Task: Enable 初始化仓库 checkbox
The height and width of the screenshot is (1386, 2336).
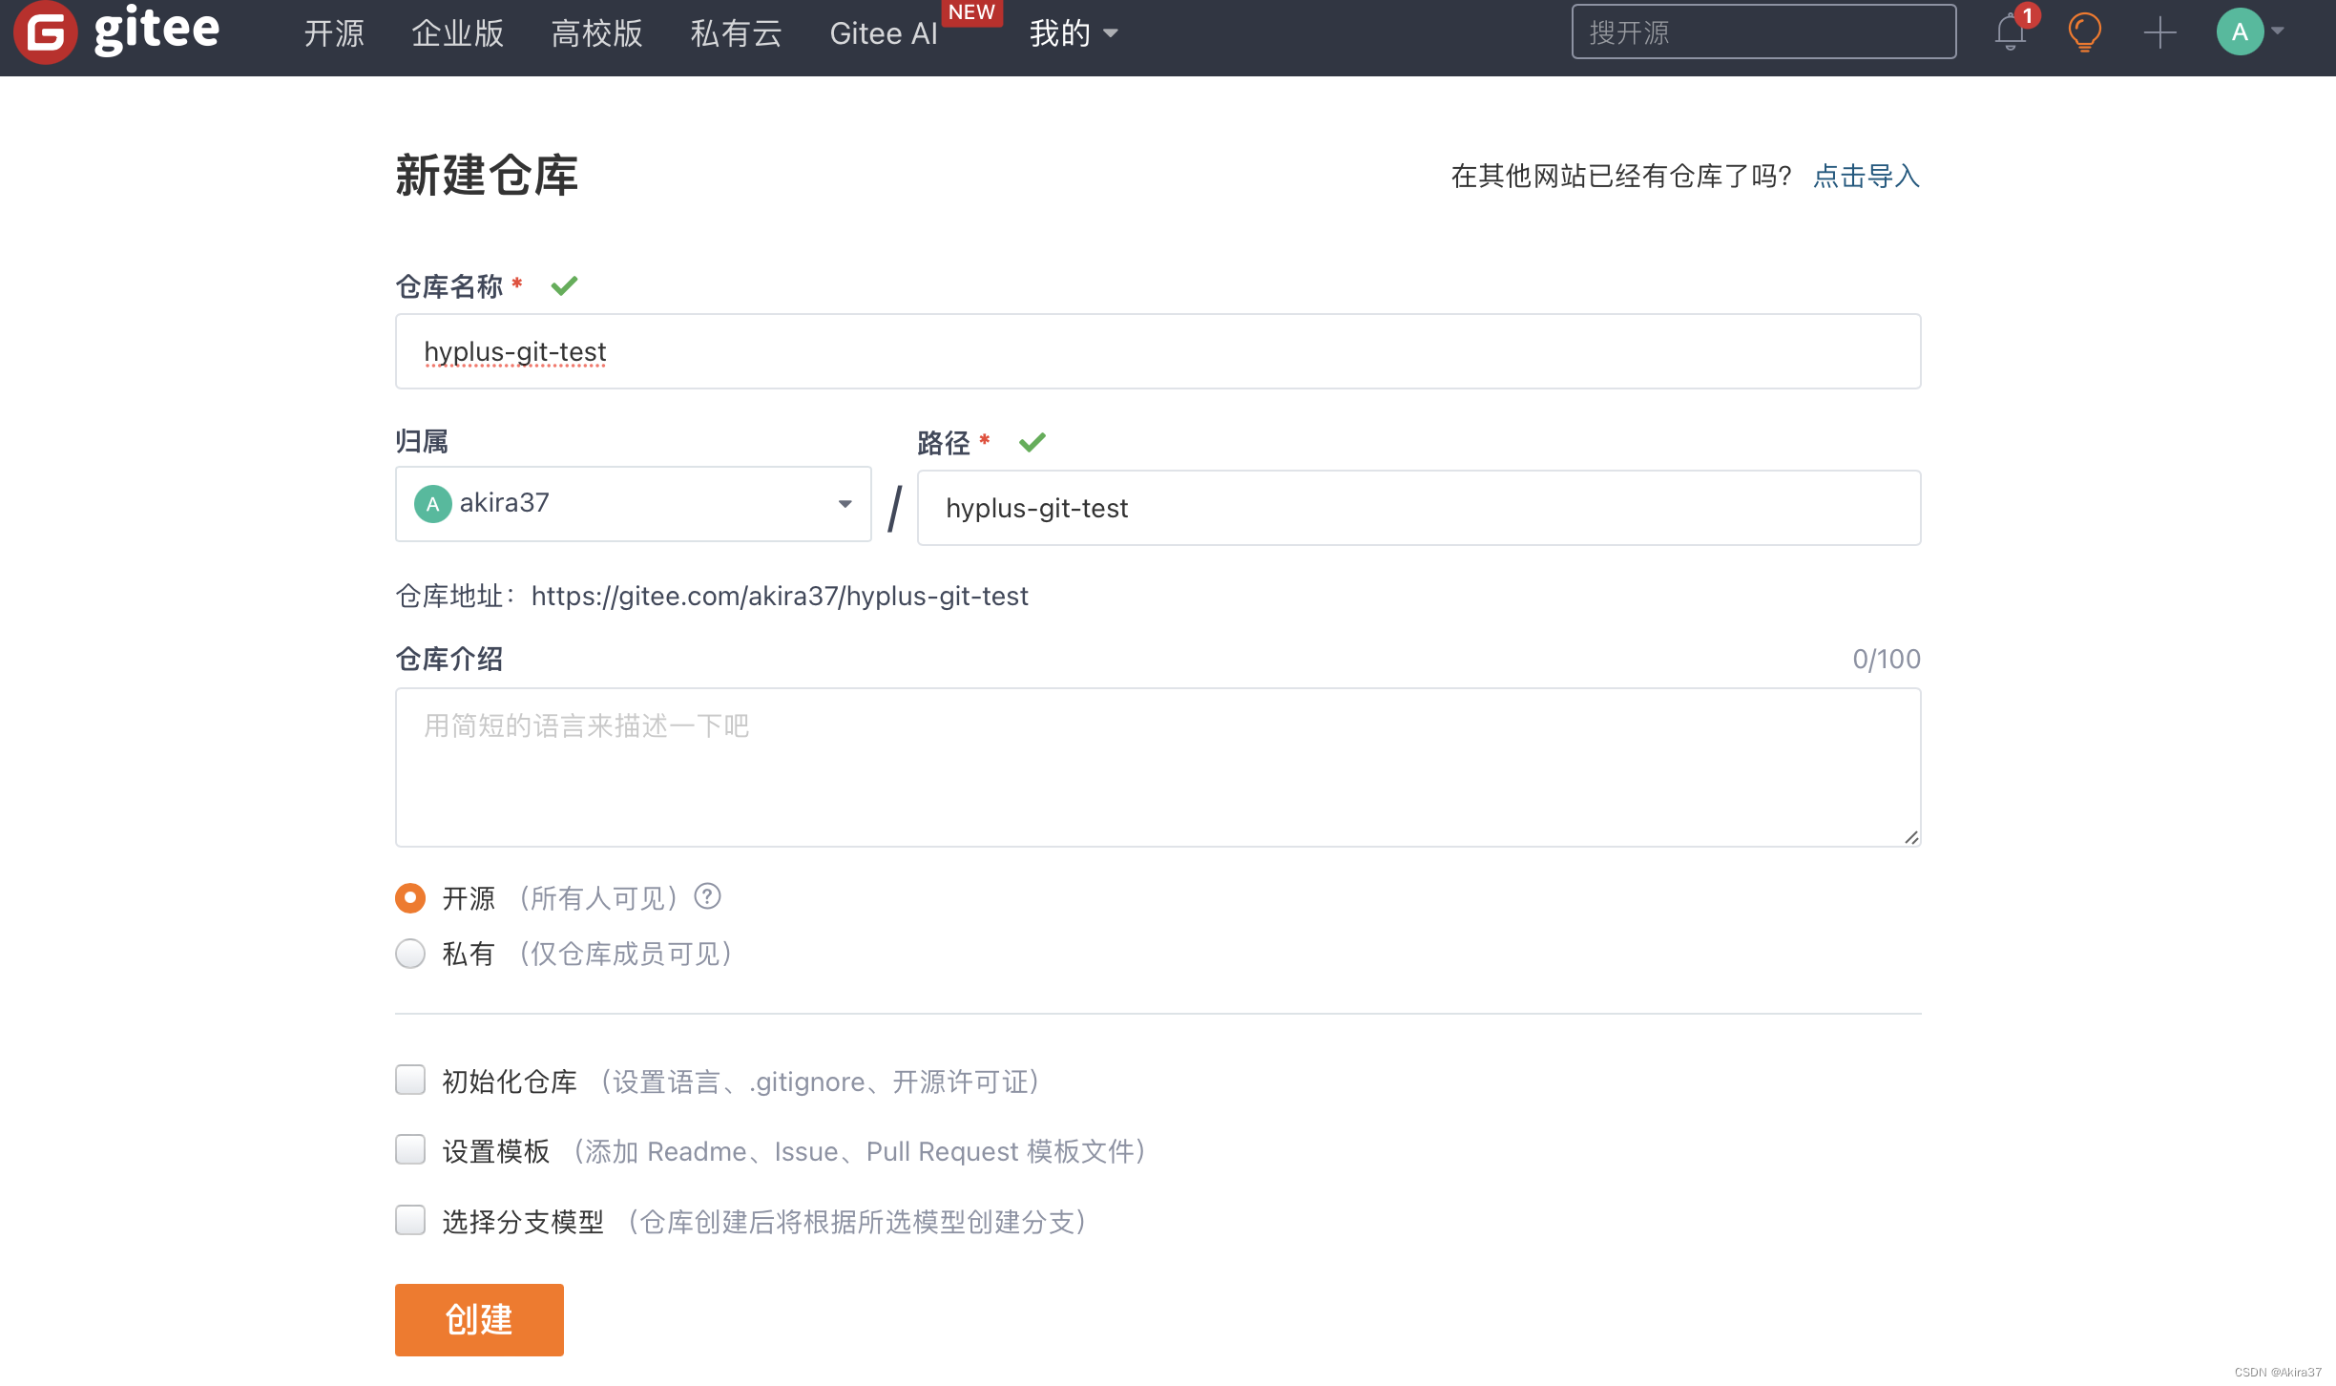Action: [x=410, y=1081]
